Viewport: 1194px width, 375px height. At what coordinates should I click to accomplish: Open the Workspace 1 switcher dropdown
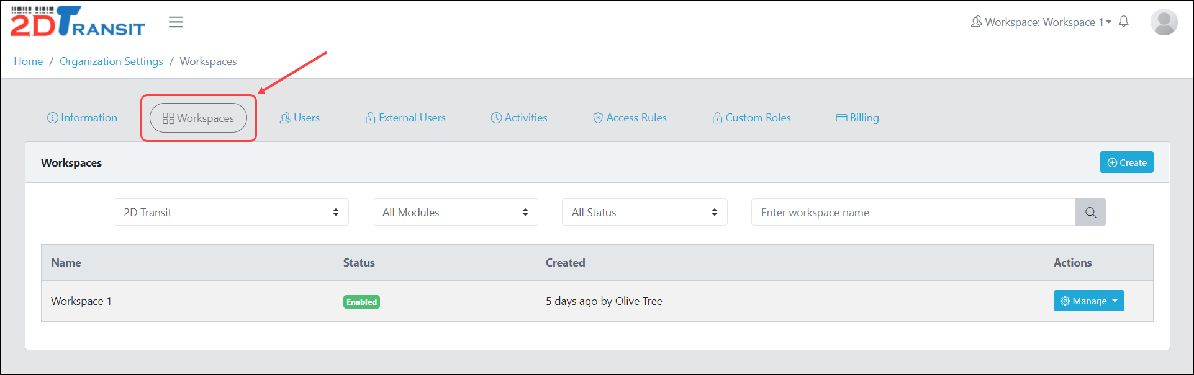coord(1041,22)
